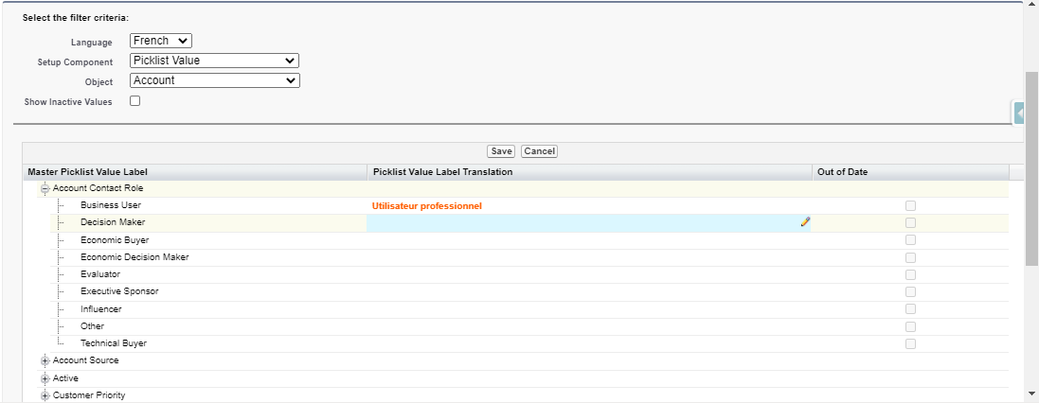The image size is (1039, 403).
Task: Click the Decision Maker translation field
Action: pos(582,223)
